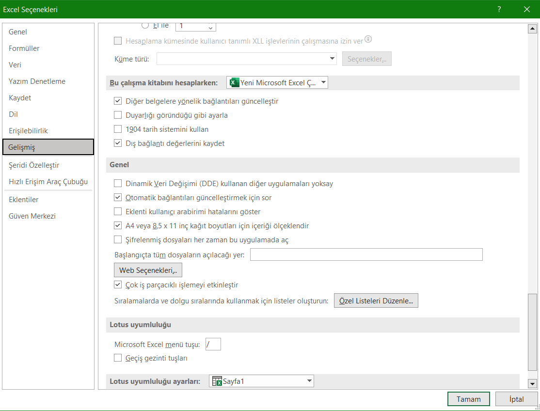Viewport: 540px width, 411px height.
Task: Select the El ile radio button
Action: [x=145, y=25]
